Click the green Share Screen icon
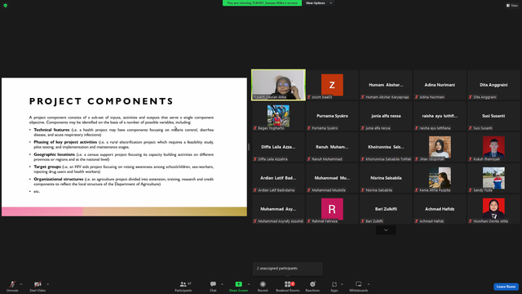 coord(239,284)
